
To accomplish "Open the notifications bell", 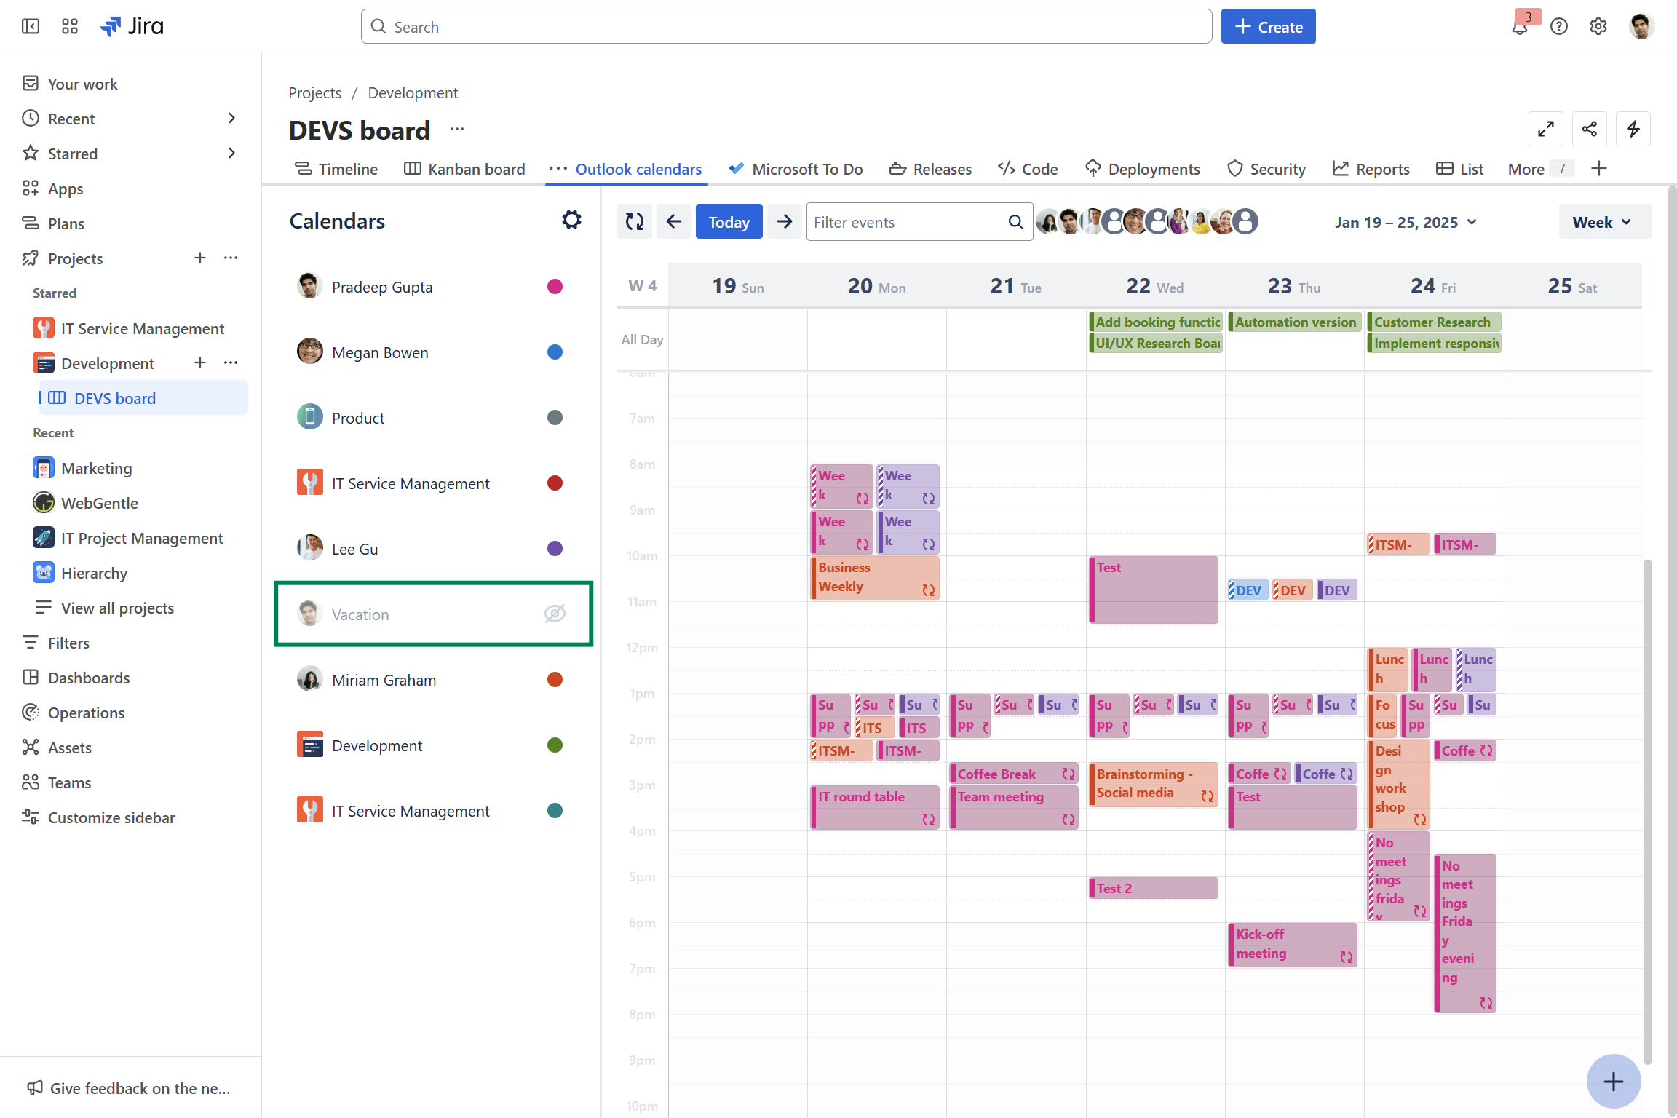I will click(1519, 26).
